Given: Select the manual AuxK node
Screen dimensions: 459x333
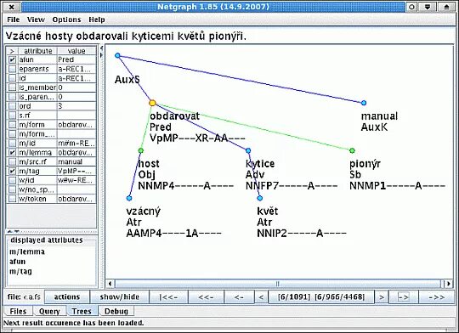Looking at the screenshot, I should (364, 103).
